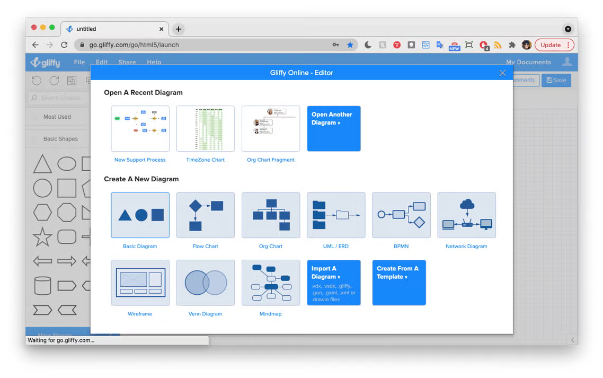Click Create From A Template button
The image size is (603, 378).
point(399,283)
